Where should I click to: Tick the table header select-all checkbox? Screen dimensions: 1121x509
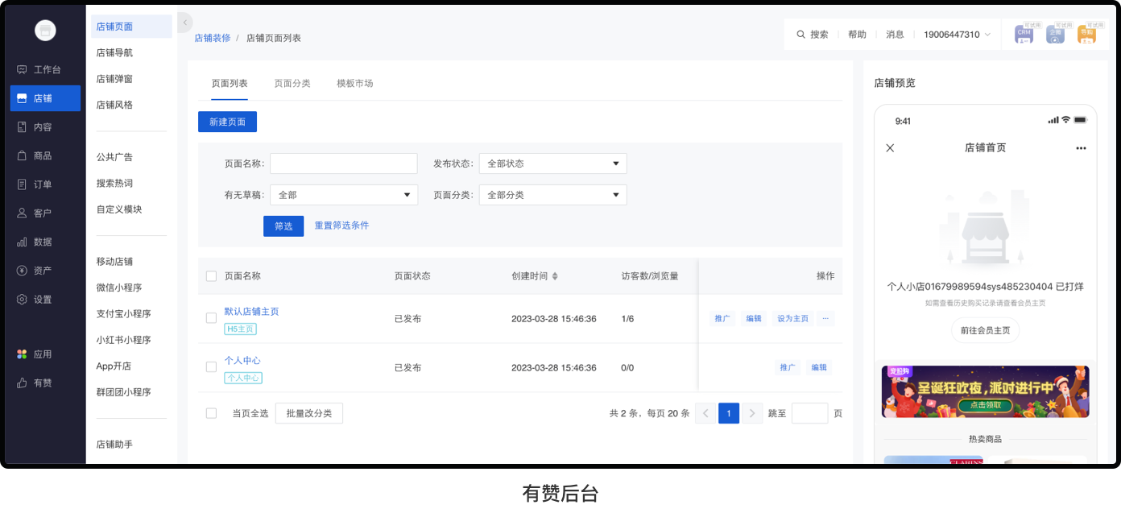point(211,276)
